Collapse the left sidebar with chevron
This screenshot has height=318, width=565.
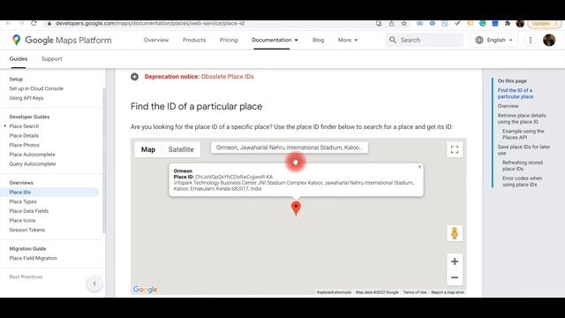pos(94,284)
